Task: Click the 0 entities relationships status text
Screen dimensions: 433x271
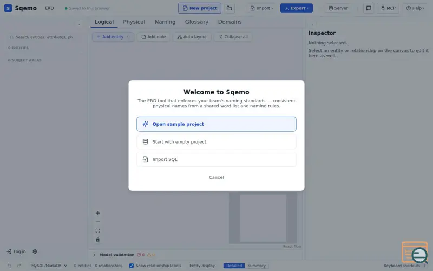Action: [98, 266]
